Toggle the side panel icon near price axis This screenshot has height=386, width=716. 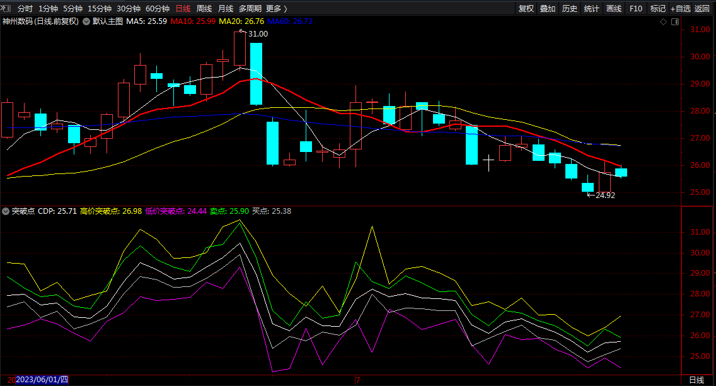(676, 21)
